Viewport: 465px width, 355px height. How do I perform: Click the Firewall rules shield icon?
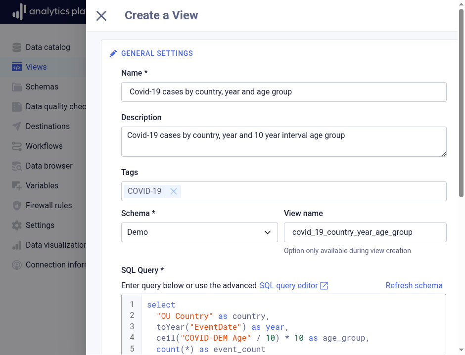(17, 205)
